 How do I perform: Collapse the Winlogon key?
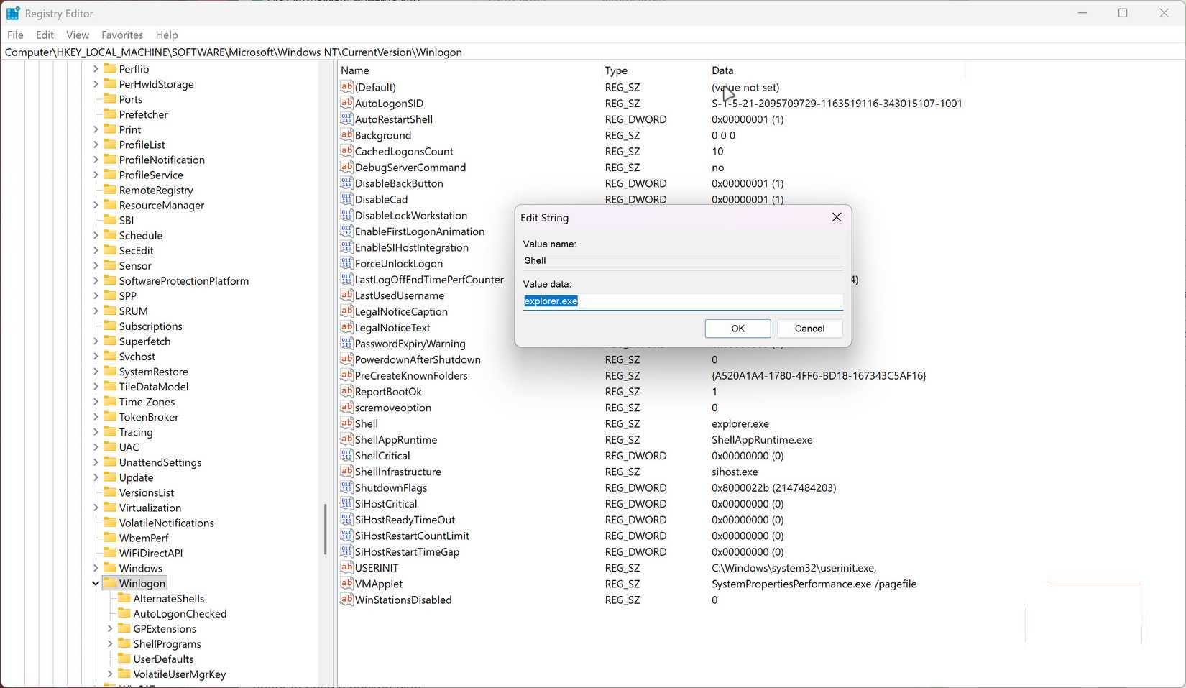point(96,583)
